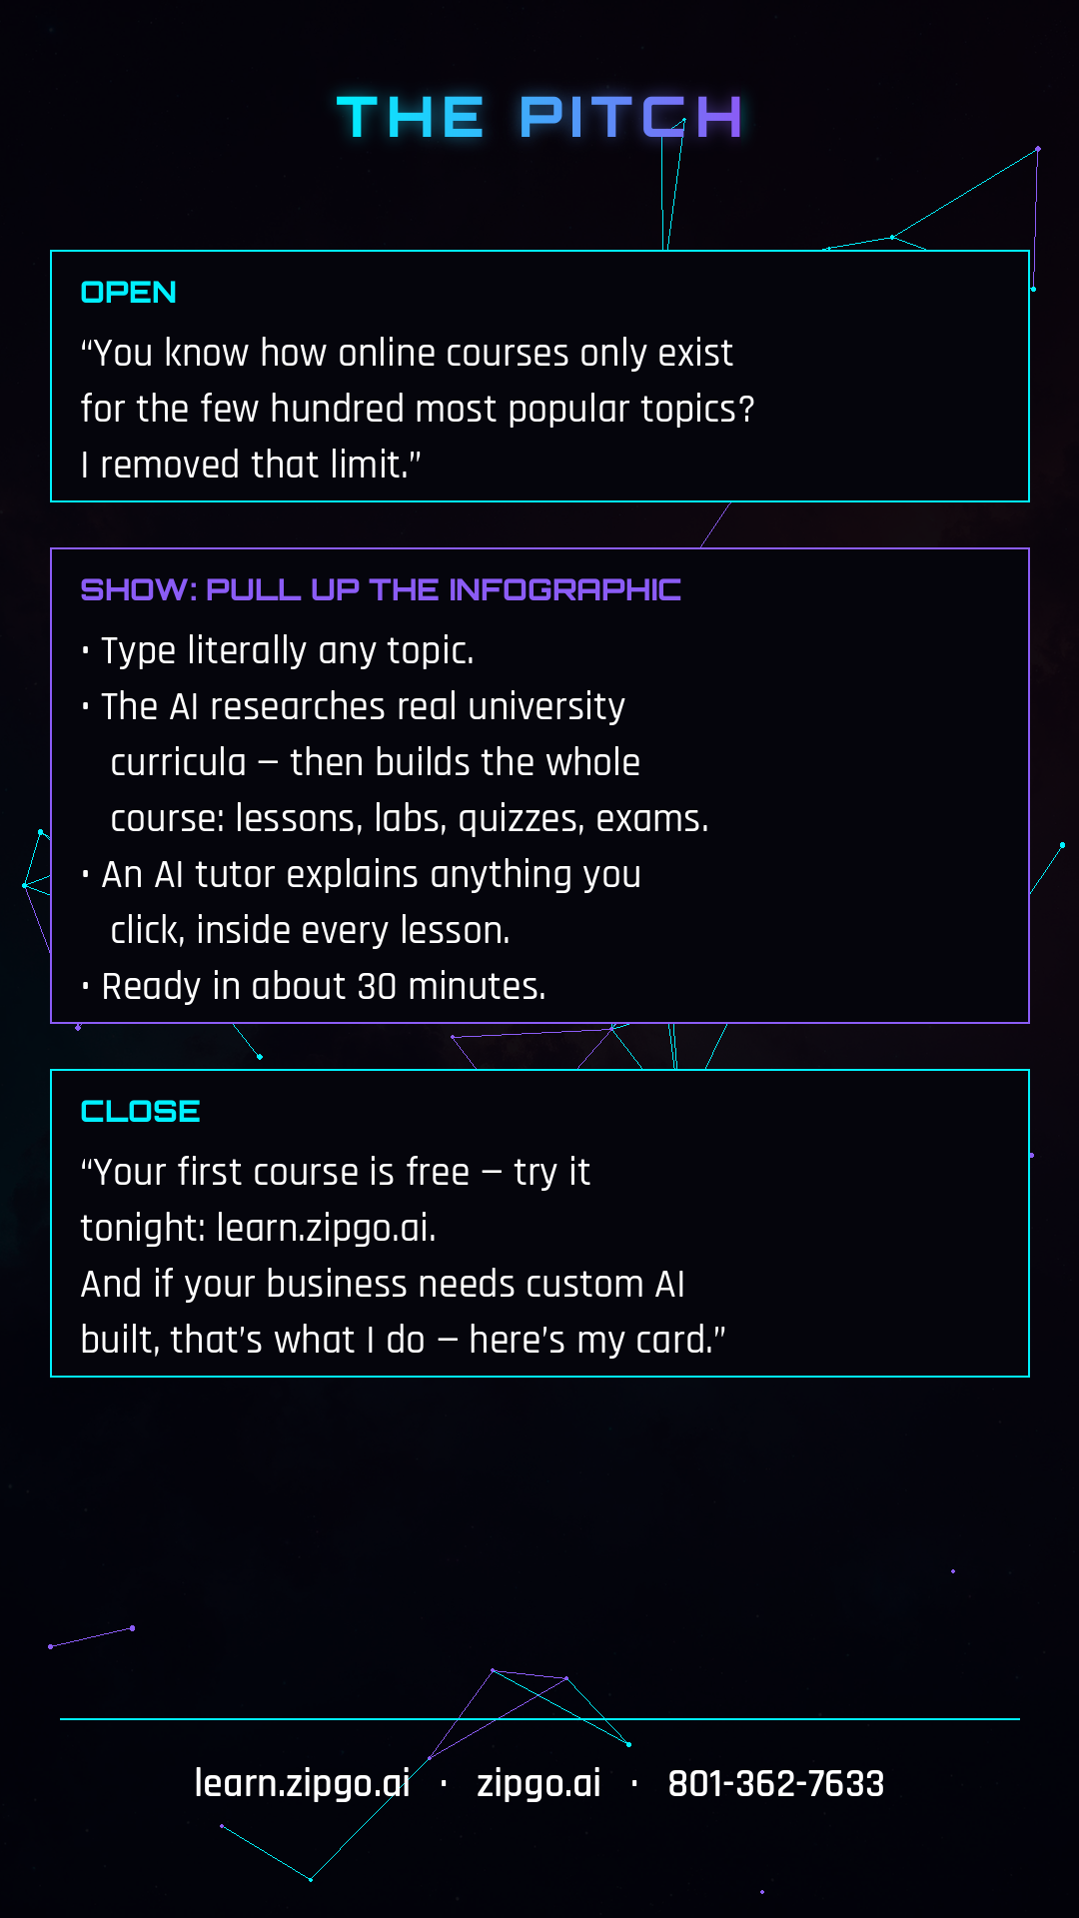The image size is (1079, 1918).
Task: Select the 'course: lessons, labs, quizzes, exams' line
Action: tap(410, 819)
